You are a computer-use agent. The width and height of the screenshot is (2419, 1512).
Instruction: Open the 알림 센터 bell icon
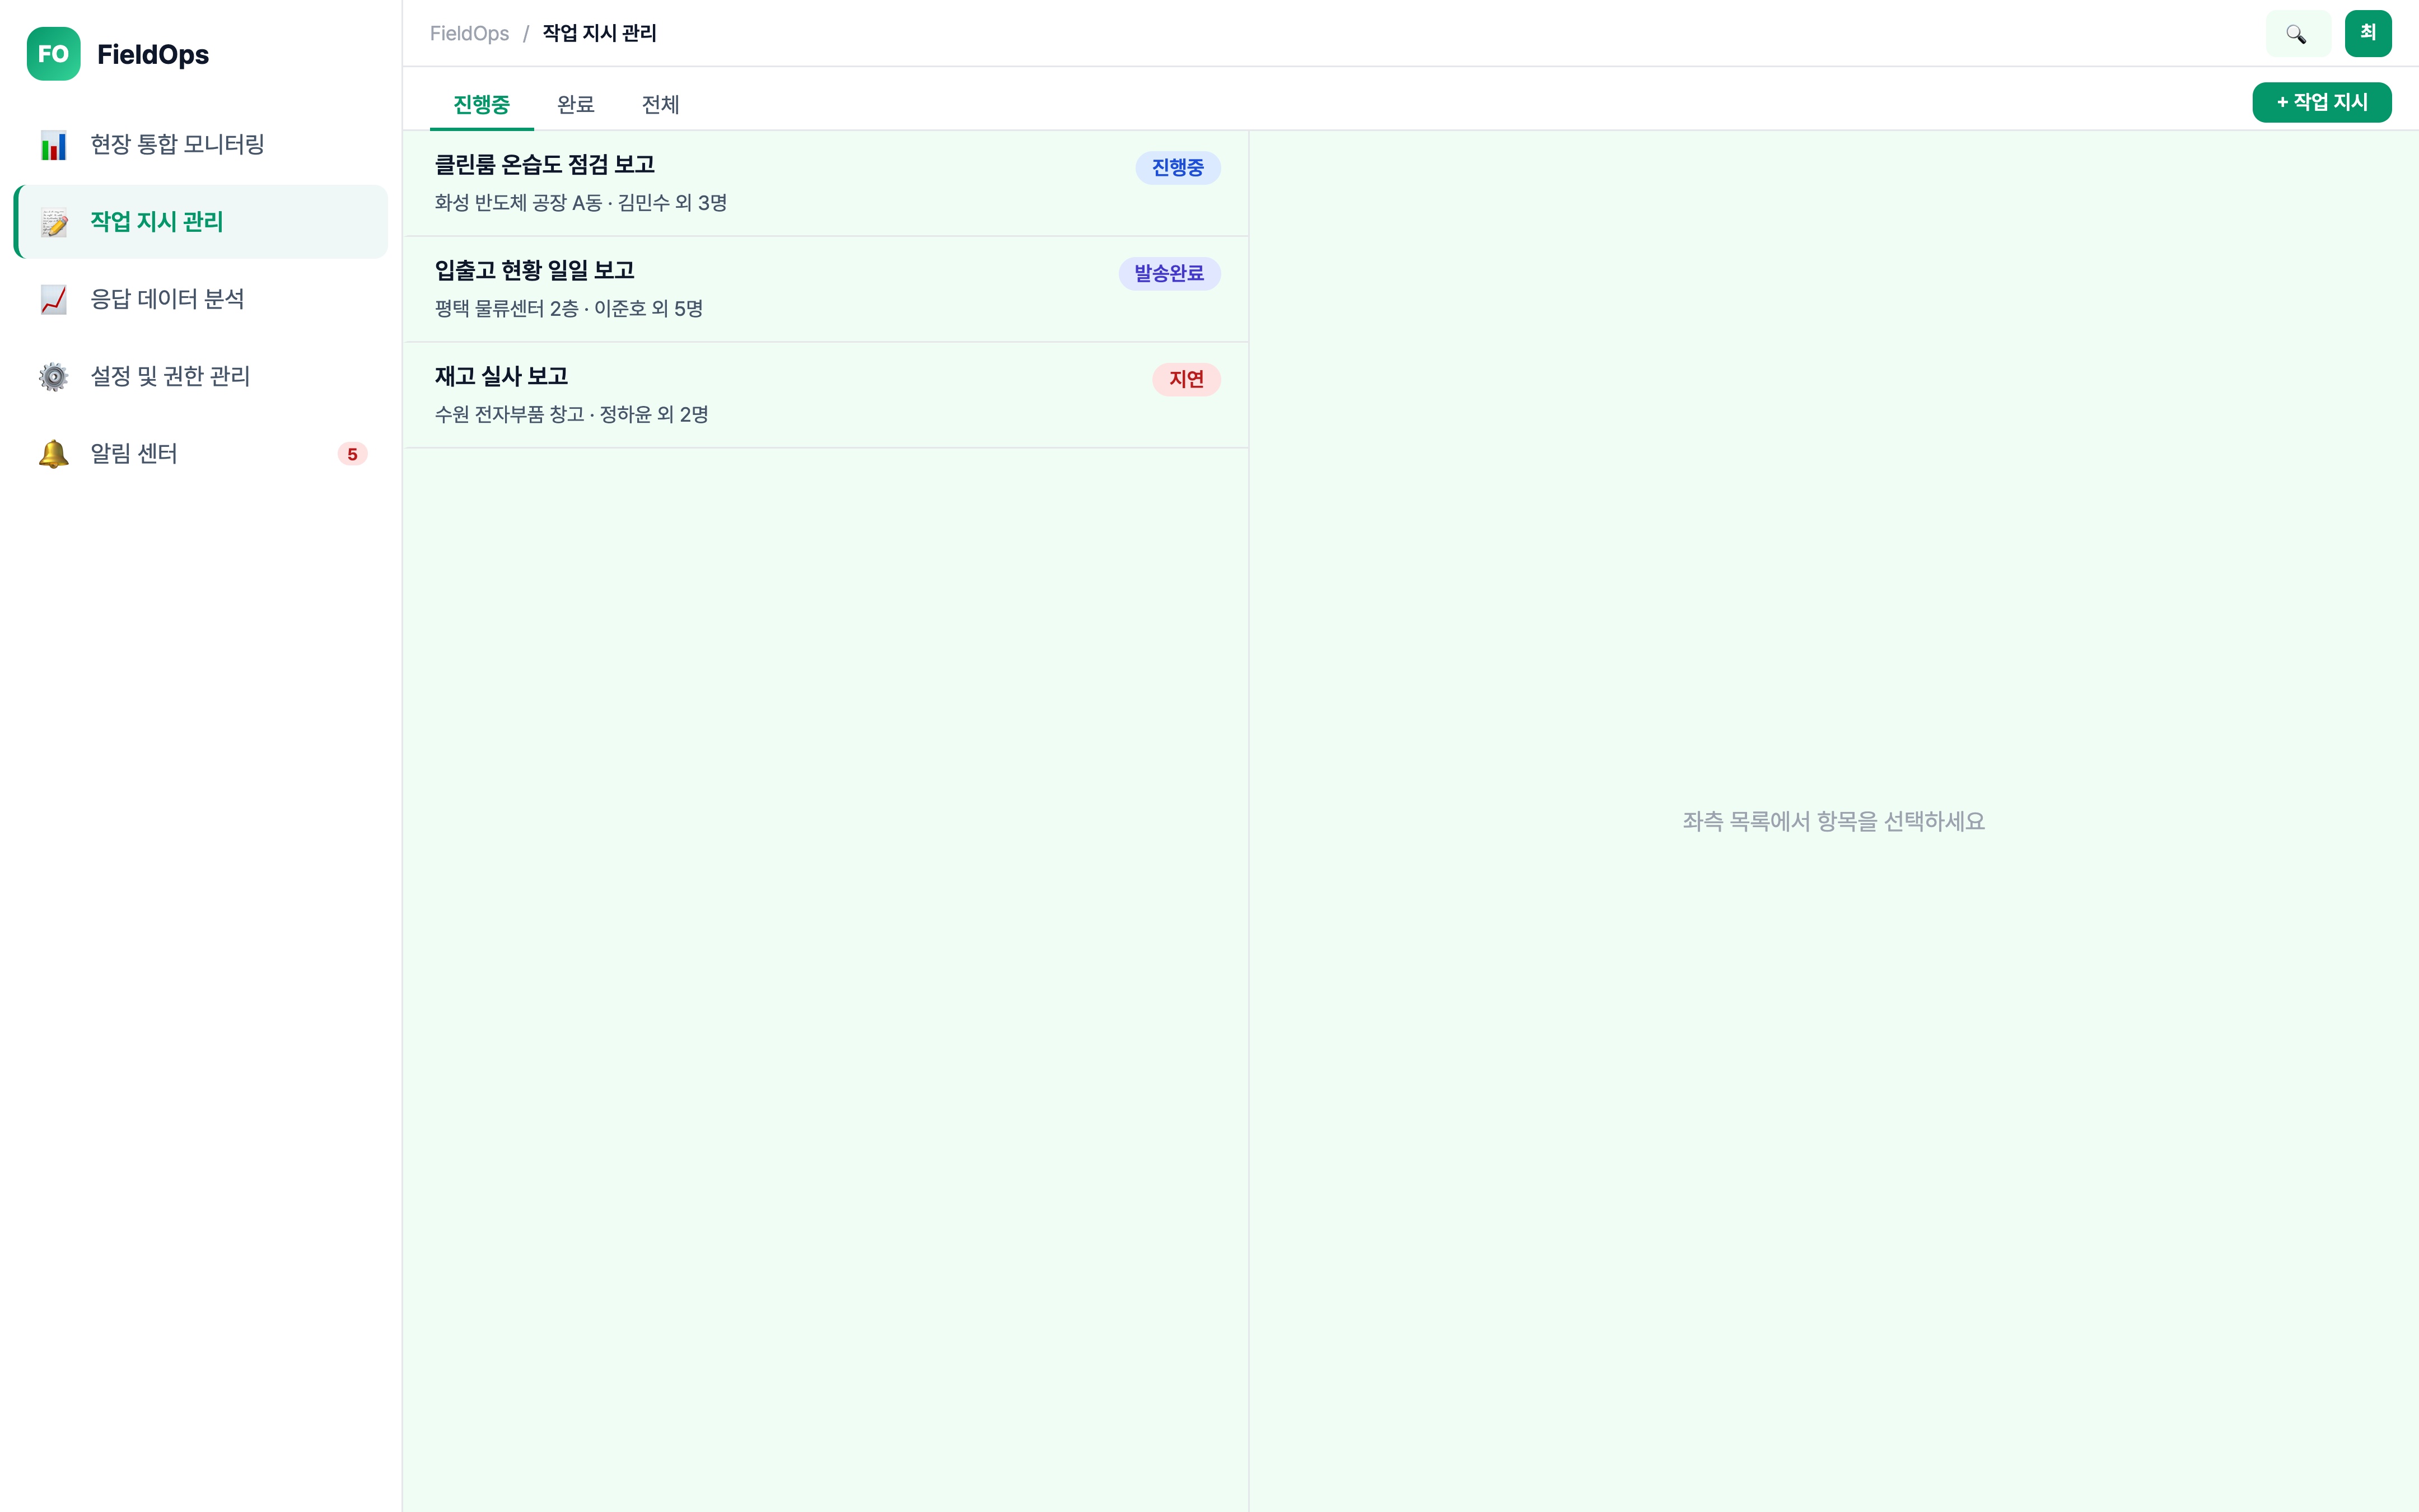[x=54, y=453]
